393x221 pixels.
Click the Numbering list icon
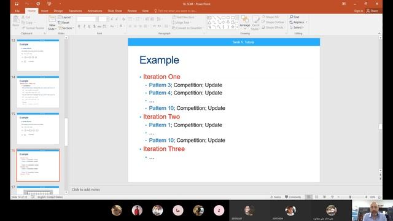(x=138, y=19)
